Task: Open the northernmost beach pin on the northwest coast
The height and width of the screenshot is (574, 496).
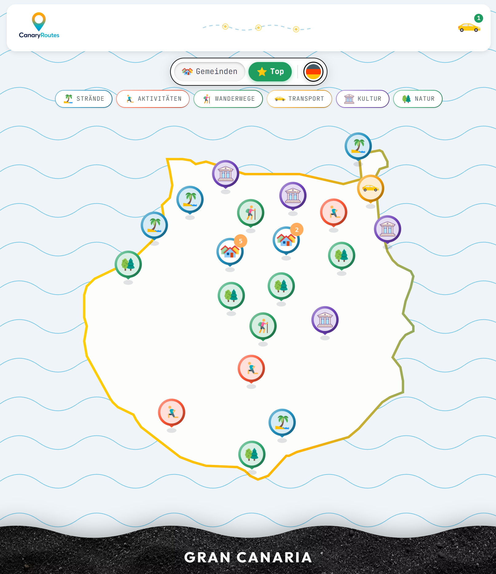Action: 190,200
